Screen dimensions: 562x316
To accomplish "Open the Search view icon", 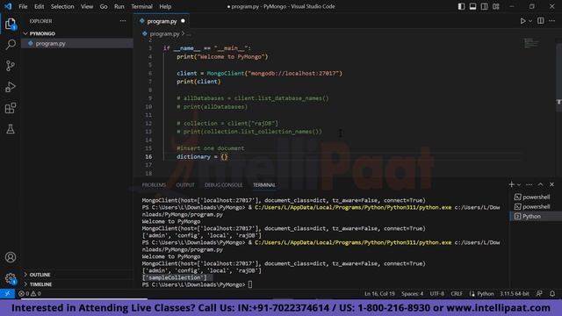I will (11, 45).
